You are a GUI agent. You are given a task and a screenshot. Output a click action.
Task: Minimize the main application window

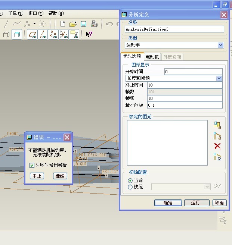tap(216, 5)
